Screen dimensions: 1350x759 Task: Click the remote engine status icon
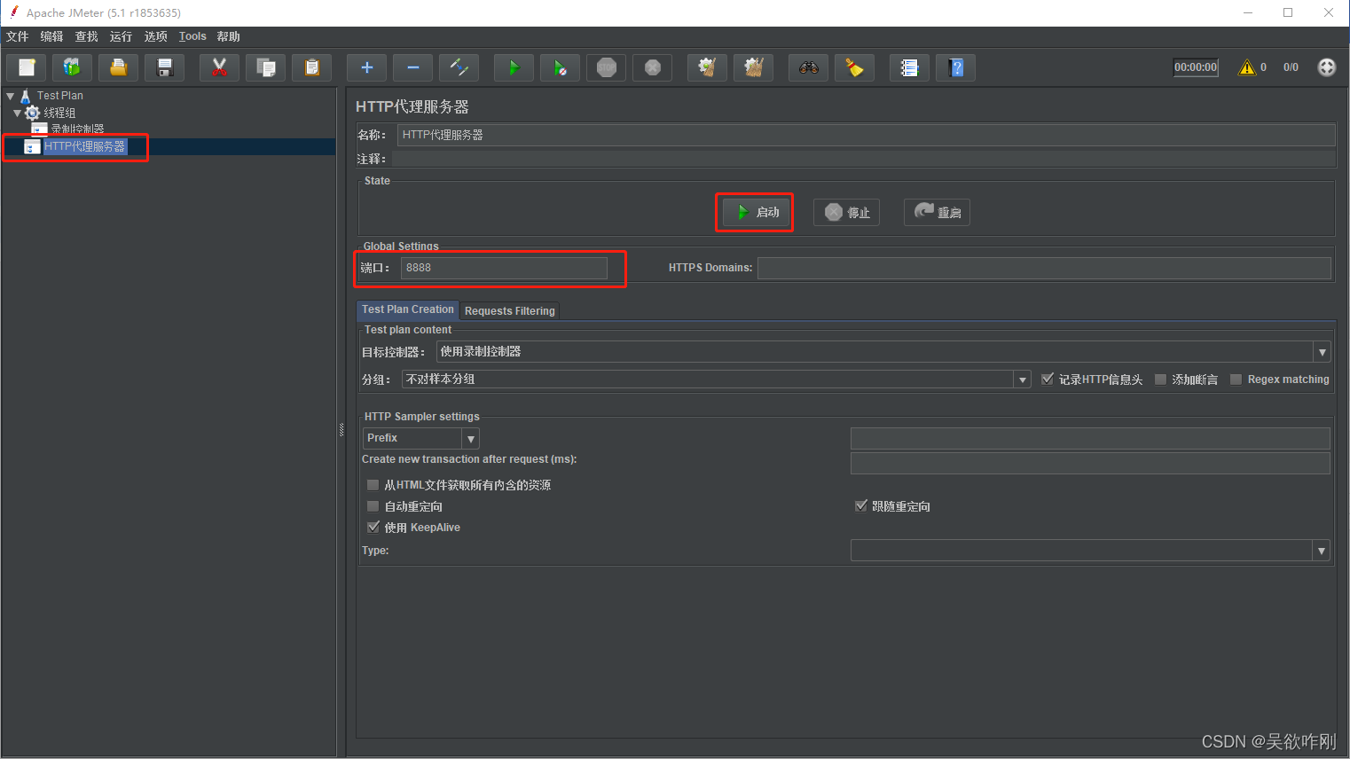[x=1326, y=67]
